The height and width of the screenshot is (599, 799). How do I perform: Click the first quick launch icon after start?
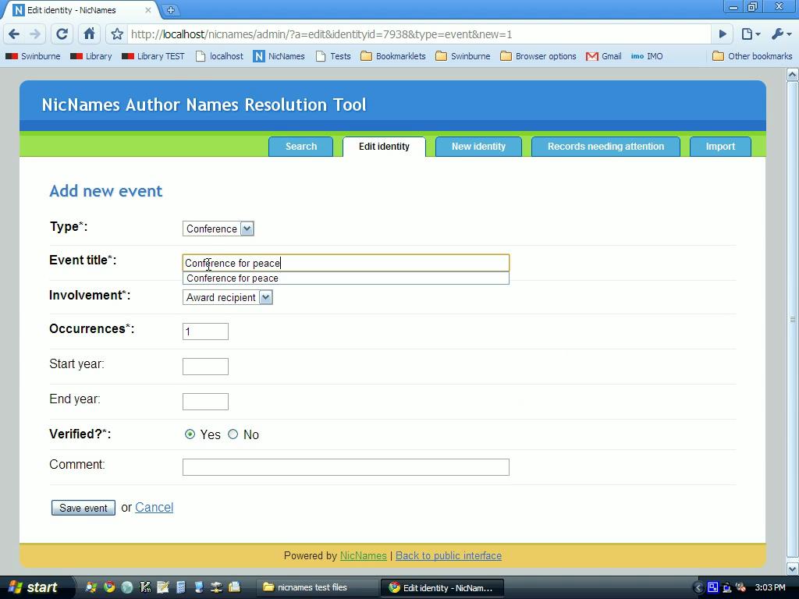coord(91,587)
